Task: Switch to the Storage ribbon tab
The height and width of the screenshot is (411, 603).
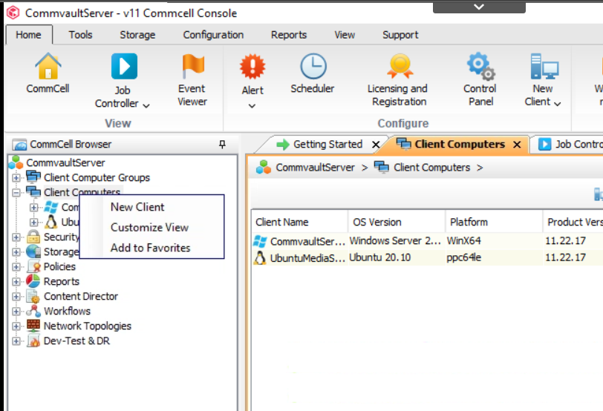Action: [x=137, y=35]
